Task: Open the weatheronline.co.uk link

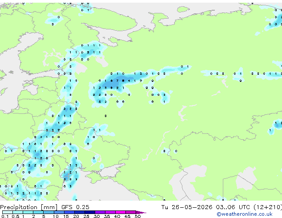Action: 245,214
